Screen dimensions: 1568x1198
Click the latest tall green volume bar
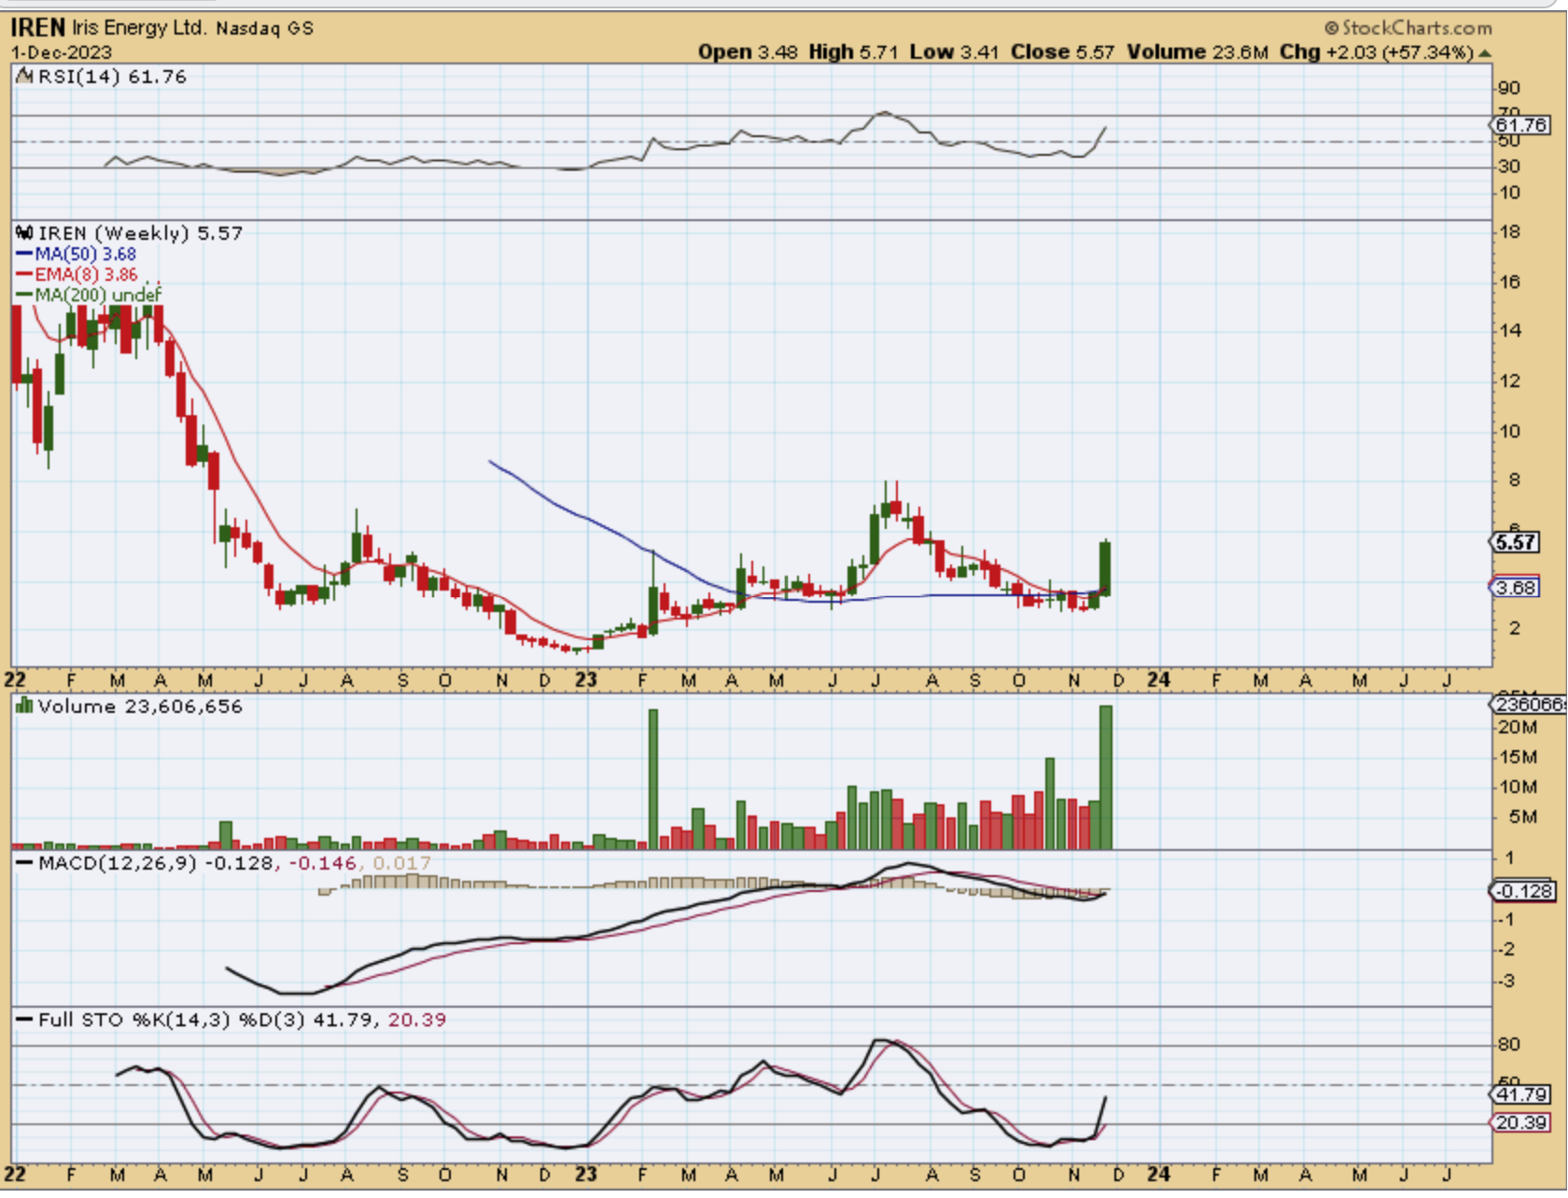[1106, 777]
